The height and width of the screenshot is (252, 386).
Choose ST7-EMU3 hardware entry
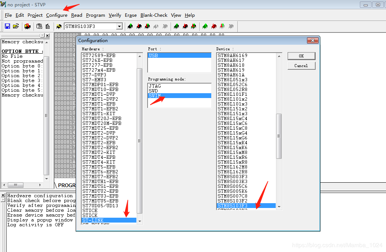[x=109, y=79]
